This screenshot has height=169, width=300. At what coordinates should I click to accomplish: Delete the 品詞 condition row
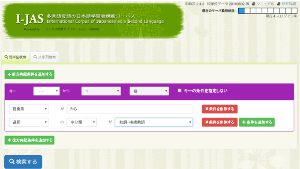pyautogui.click(x=219, y=122)
